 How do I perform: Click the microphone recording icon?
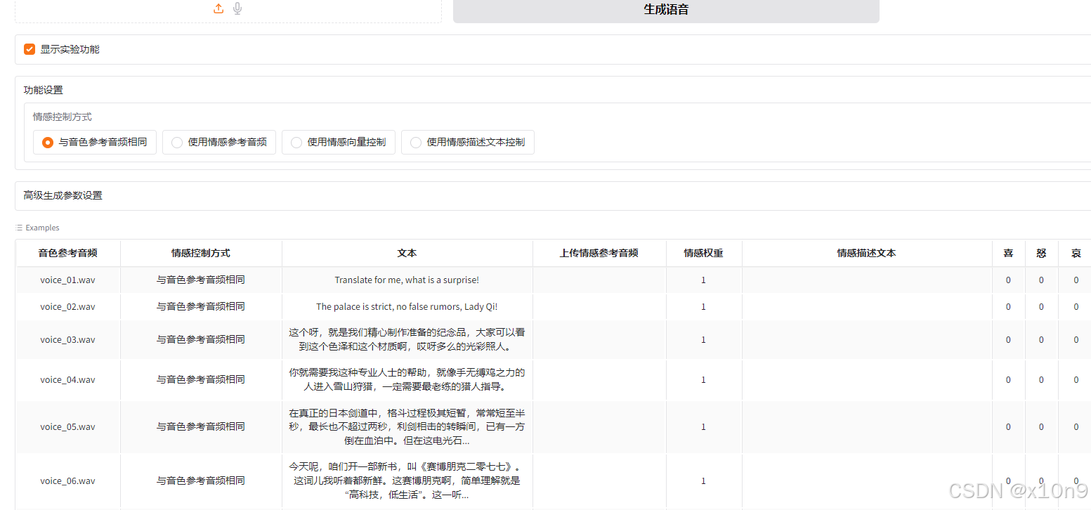coord(237,8)
